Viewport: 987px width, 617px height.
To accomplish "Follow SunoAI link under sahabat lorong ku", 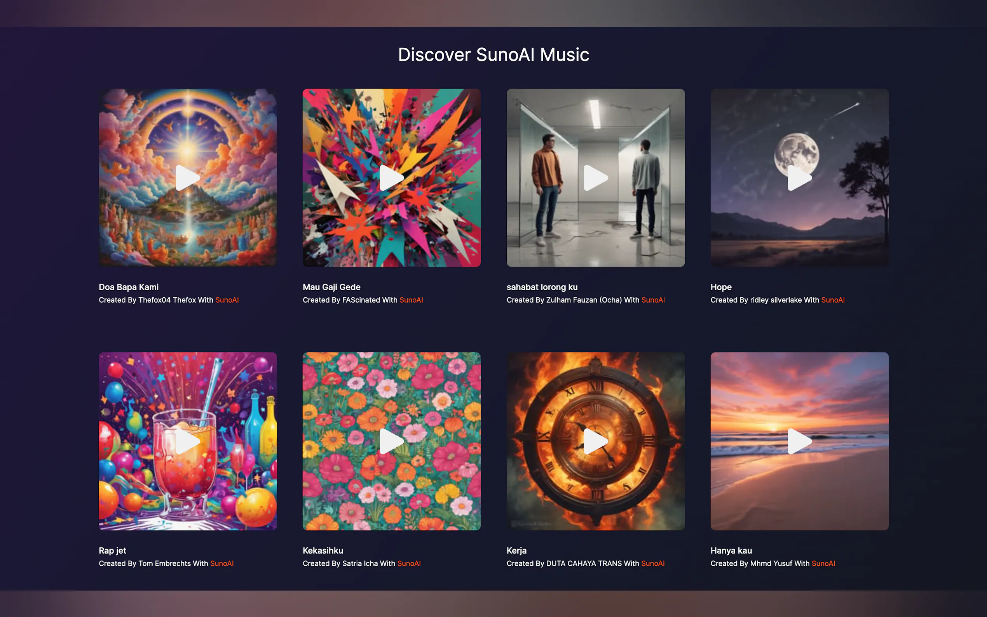I will [x=653, y=300].
